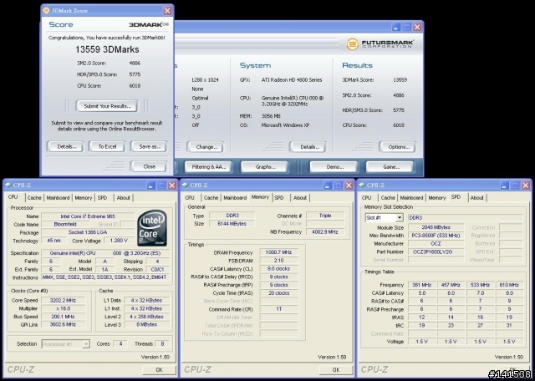535x381 pixels.
Task: Click the NB Frequency 4002.9 MHz field
Action: click(325, 232)
